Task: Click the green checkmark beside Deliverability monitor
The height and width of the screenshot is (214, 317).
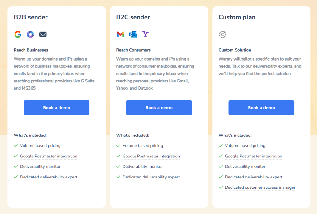Action: (16, 166)
